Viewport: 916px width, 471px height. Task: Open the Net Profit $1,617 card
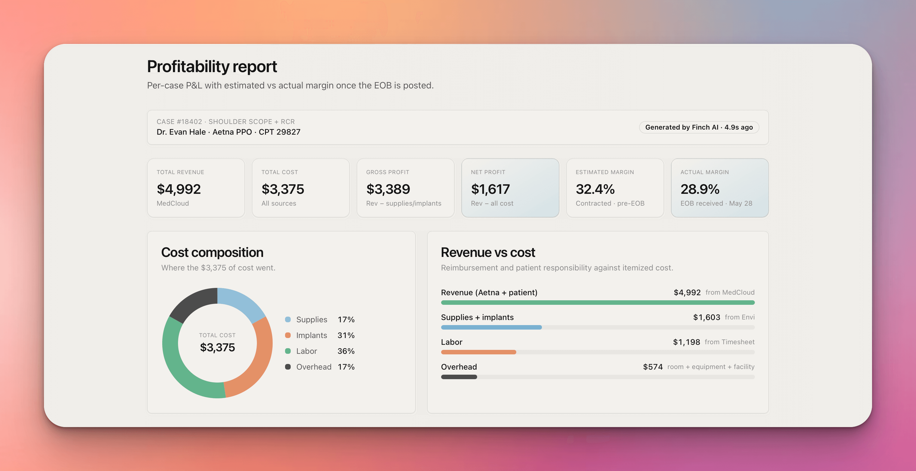click(x=510, y=188)
